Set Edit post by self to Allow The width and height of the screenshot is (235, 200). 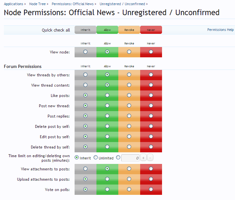[x=107, y=137]
